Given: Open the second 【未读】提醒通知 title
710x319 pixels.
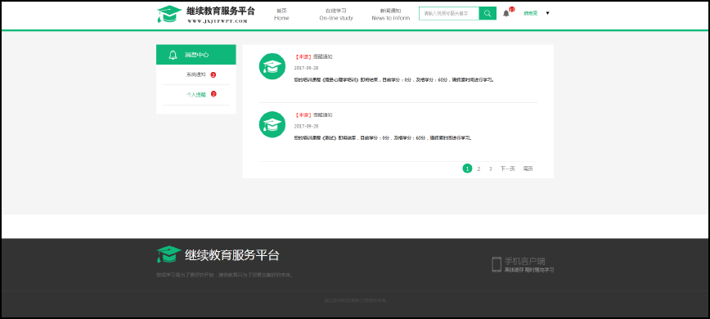Looking at the screenshot, I should pyautogui.click(x=313, y=115).
